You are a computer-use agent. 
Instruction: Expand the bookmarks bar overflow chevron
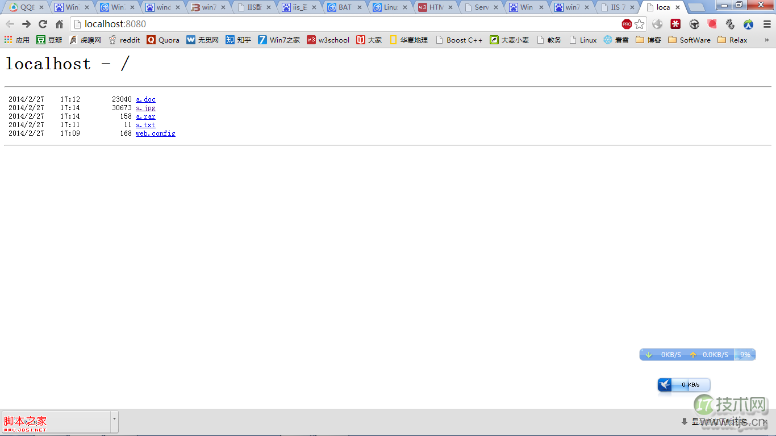[x=766, y=40]
